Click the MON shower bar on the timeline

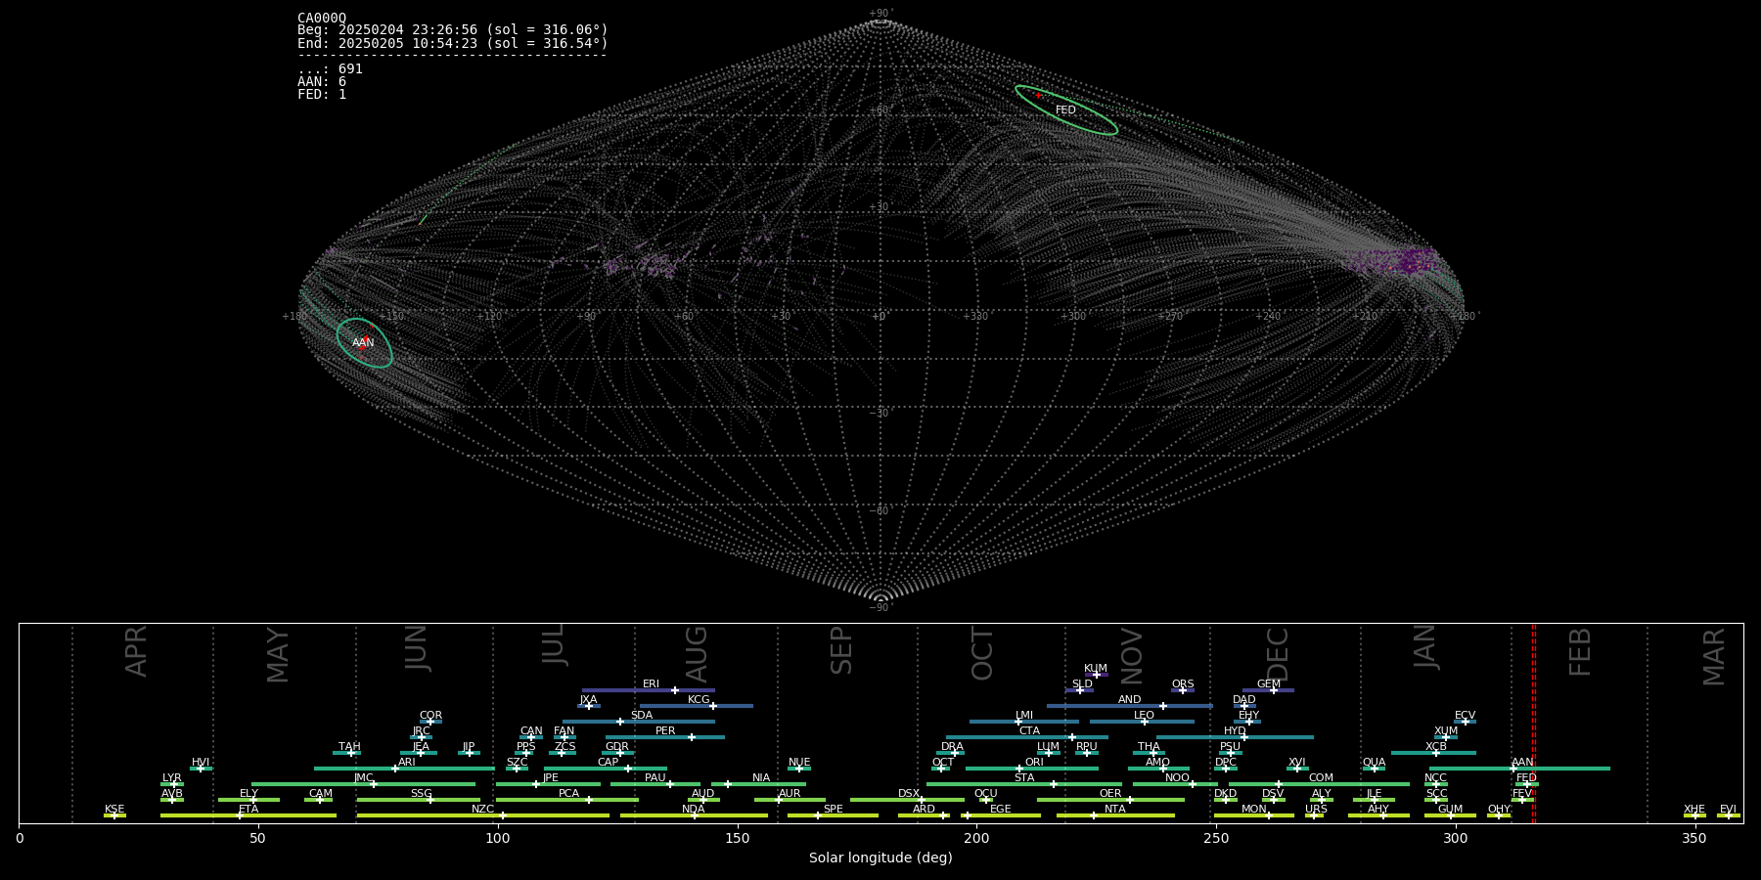tap(1254, 815)
